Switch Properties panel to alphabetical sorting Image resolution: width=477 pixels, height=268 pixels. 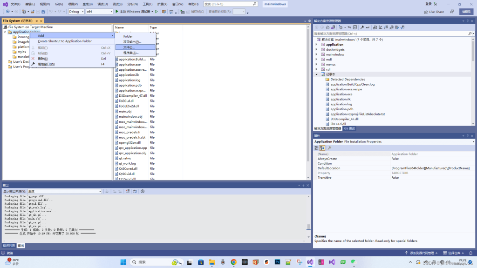(322, 148)
